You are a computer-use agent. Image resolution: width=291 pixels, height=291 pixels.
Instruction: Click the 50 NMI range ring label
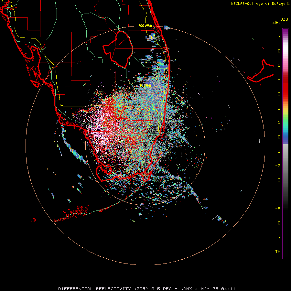(145, 85)
